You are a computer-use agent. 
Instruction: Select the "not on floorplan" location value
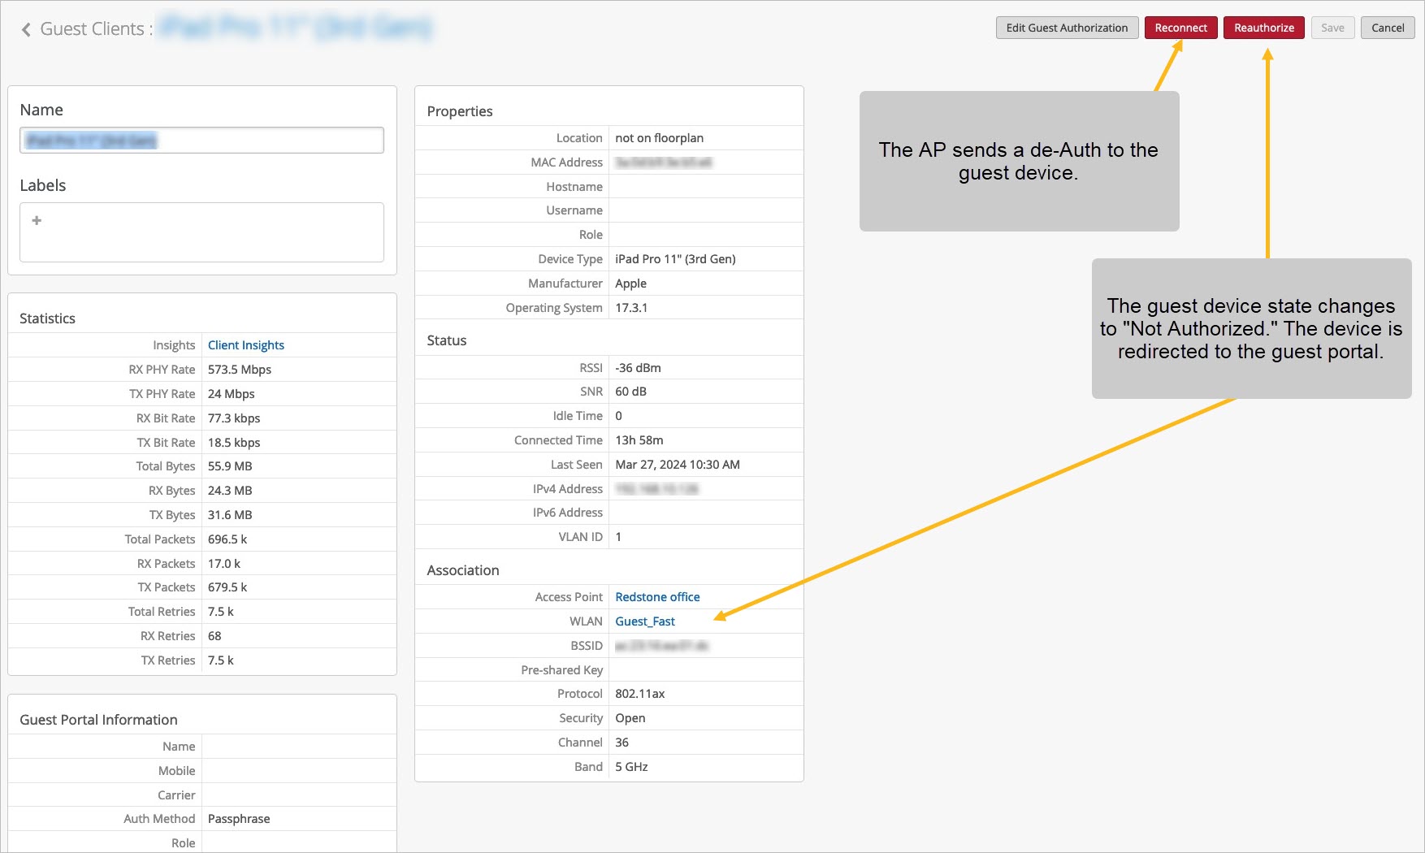pos(660,138)
